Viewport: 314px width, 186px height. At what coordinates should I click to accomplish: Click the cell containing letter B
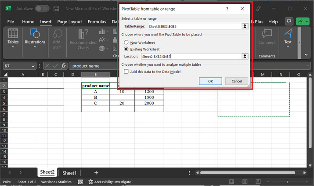tap(96, 97)
